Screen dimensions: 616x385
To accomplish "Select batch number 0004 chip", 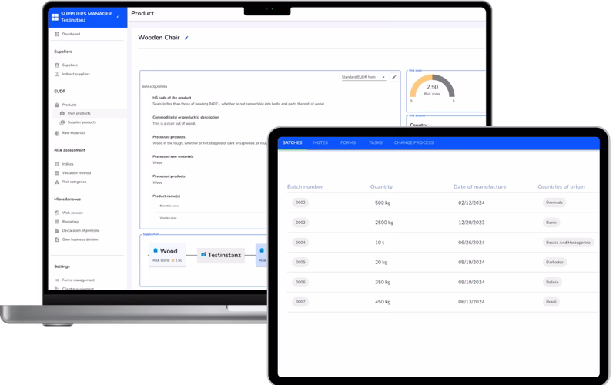I will click(300, 243).
